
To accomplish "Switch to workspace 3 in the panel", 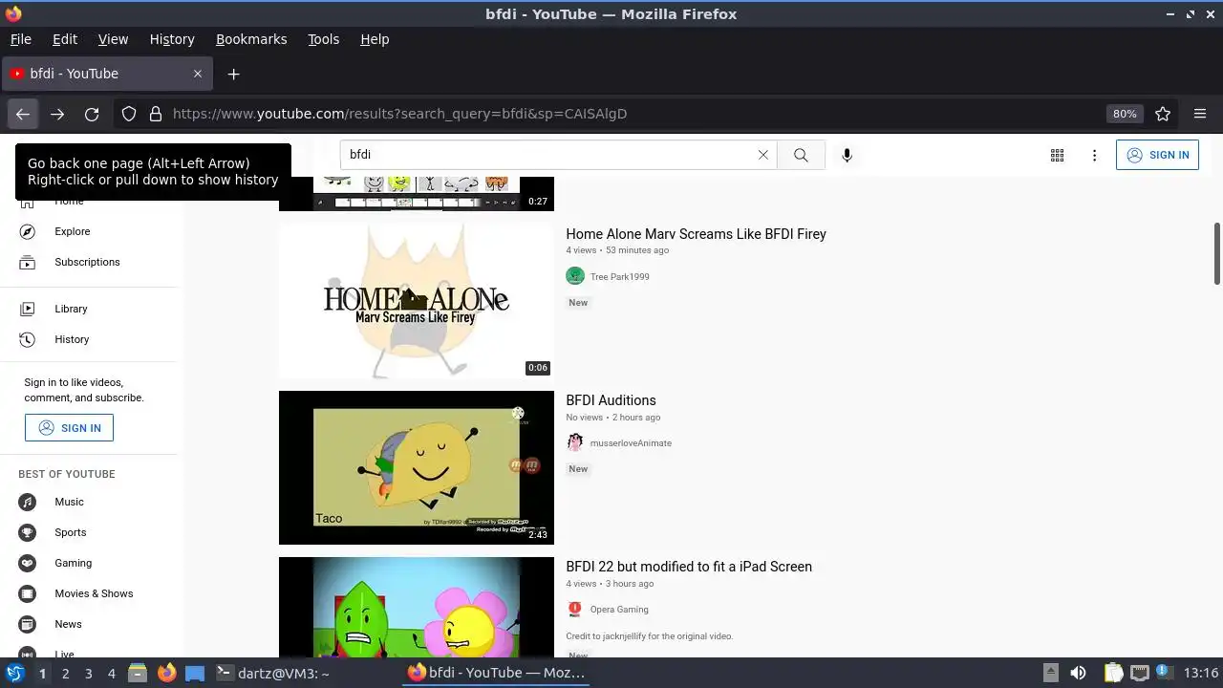I will click(88, 674).
